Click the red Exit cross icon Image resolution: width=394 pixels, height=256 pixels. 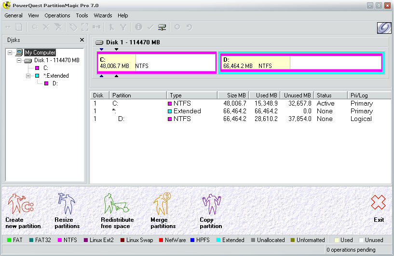(379, 202)
